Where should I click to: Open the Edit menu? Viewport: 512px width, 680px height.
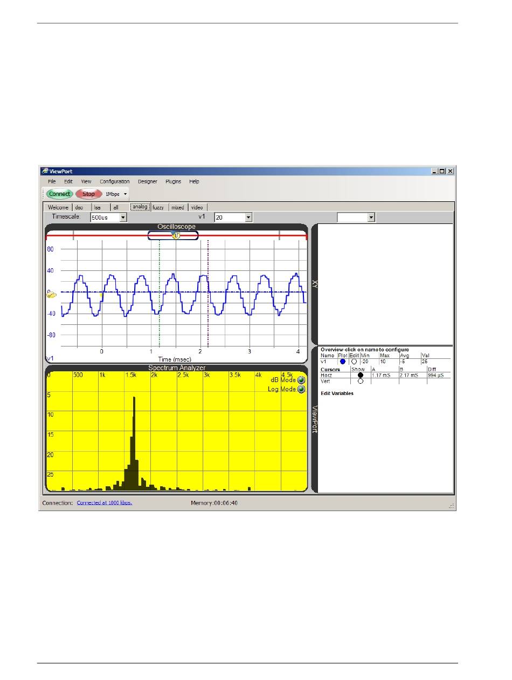68,182
